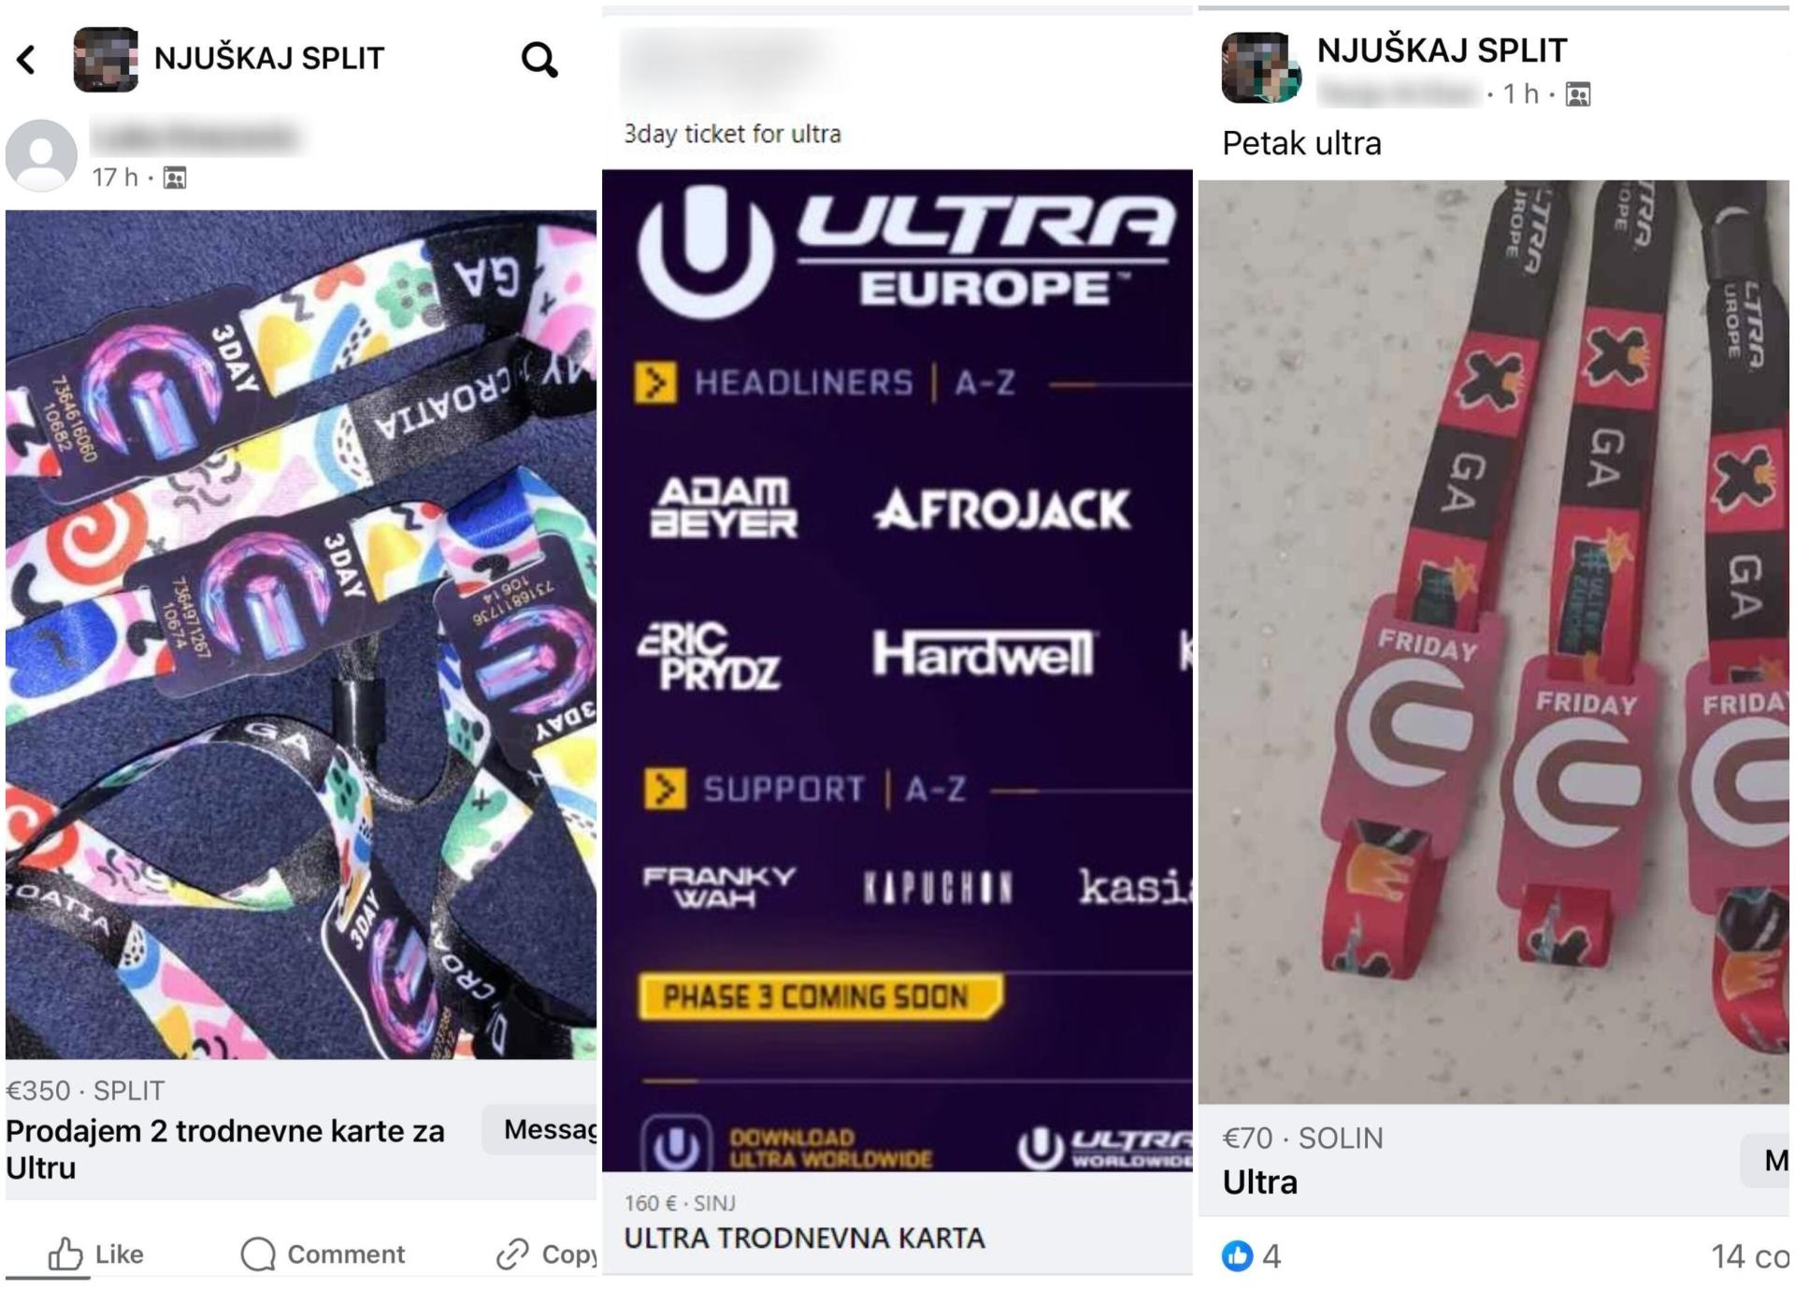Open the Ultra Europe lineup poster image
The height and width of the screenshot is (1289, 1795).
point(897,670)
